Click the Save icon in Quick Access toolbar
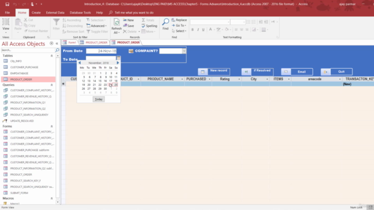 (x=7, y=4)
